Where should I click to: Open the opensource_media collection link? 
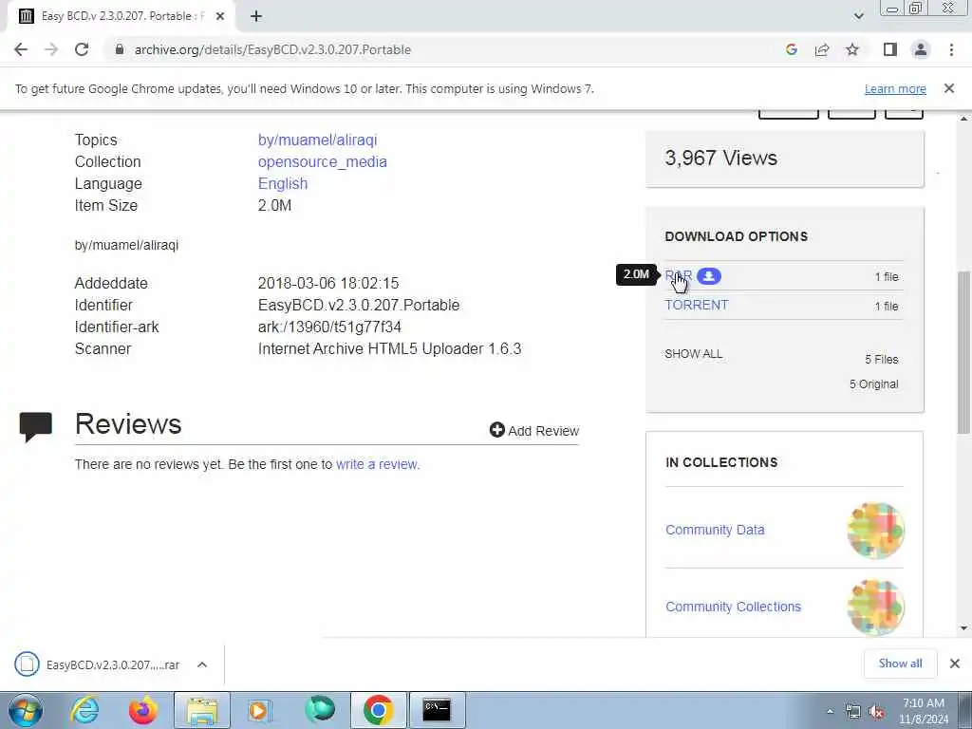point(323,161)
